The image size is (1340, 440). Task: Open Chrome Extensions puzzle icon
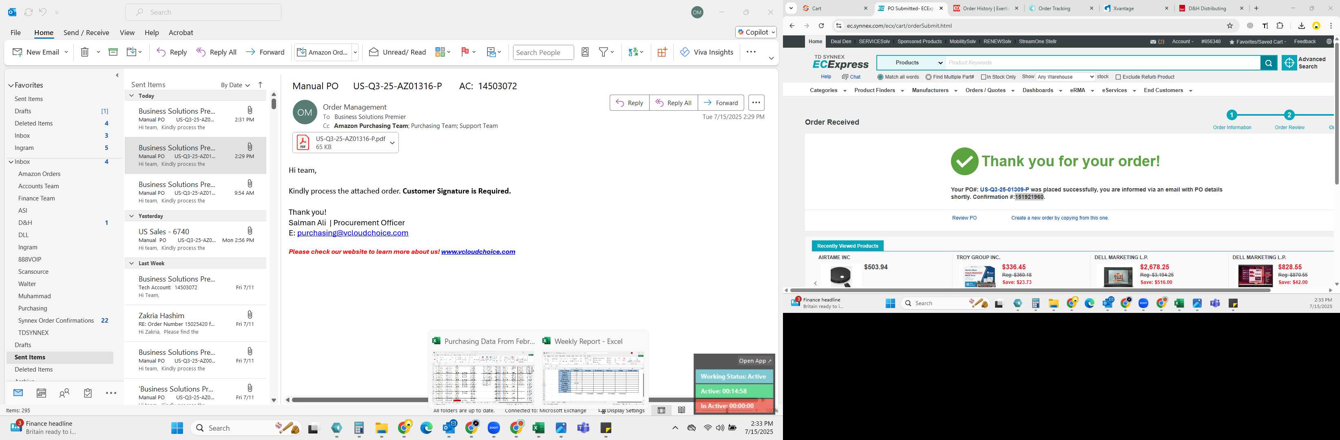coord(1280,25)
